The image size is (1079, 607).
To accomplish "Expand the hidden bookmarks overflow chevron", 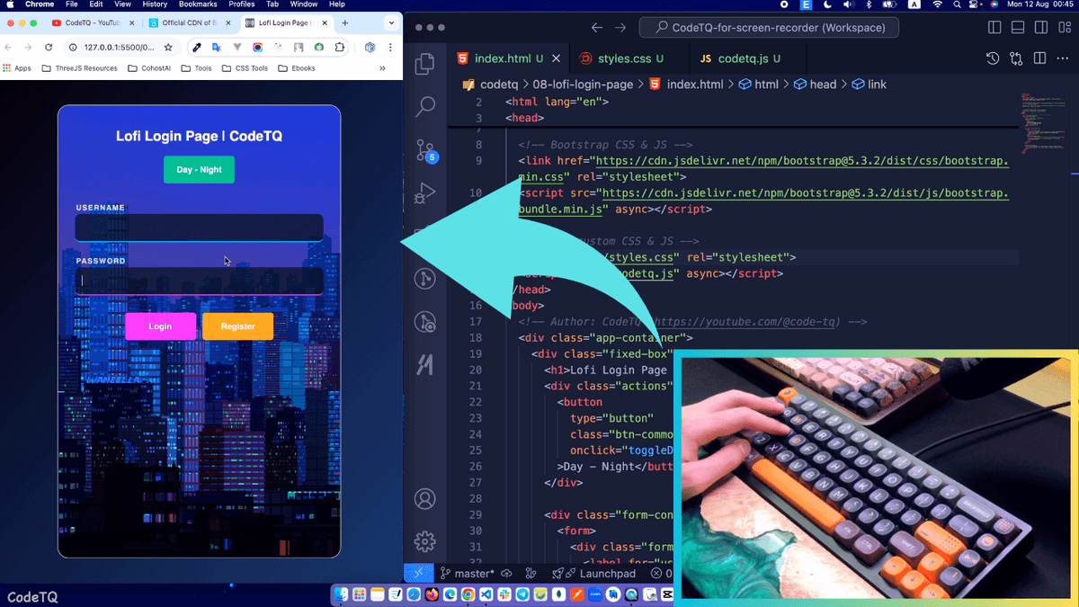I will coord(382,68).
